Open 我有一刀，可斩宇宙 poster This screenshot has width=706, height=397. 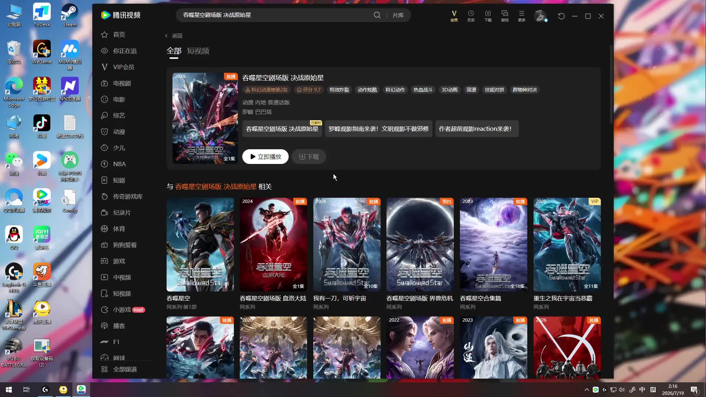[347, 244]
